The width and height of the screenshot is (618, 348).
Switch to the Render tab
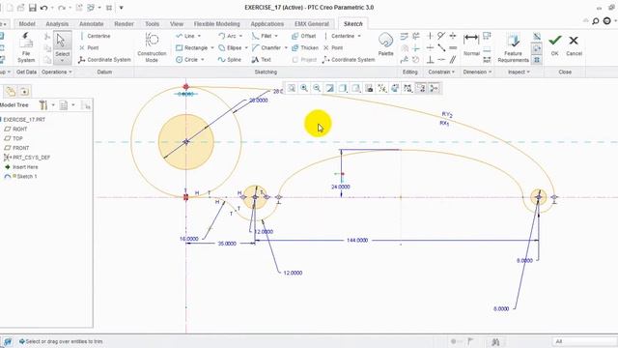point(124,24)
